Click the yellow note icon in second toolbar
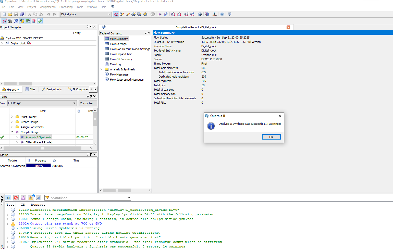Viewport: 393px width, 249px height. coord(22,21)
